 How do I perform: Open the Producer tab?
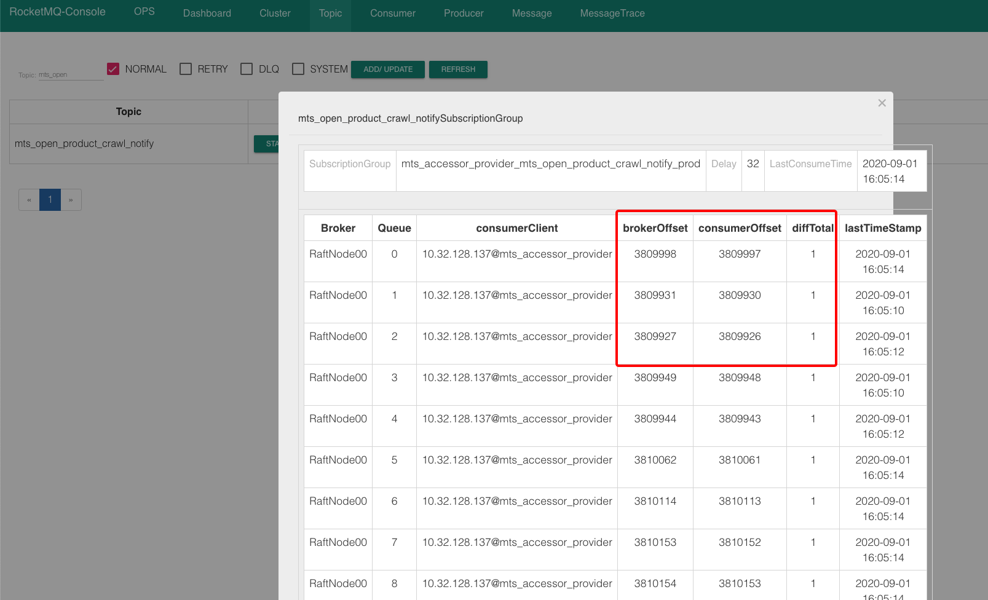[464, 14]
